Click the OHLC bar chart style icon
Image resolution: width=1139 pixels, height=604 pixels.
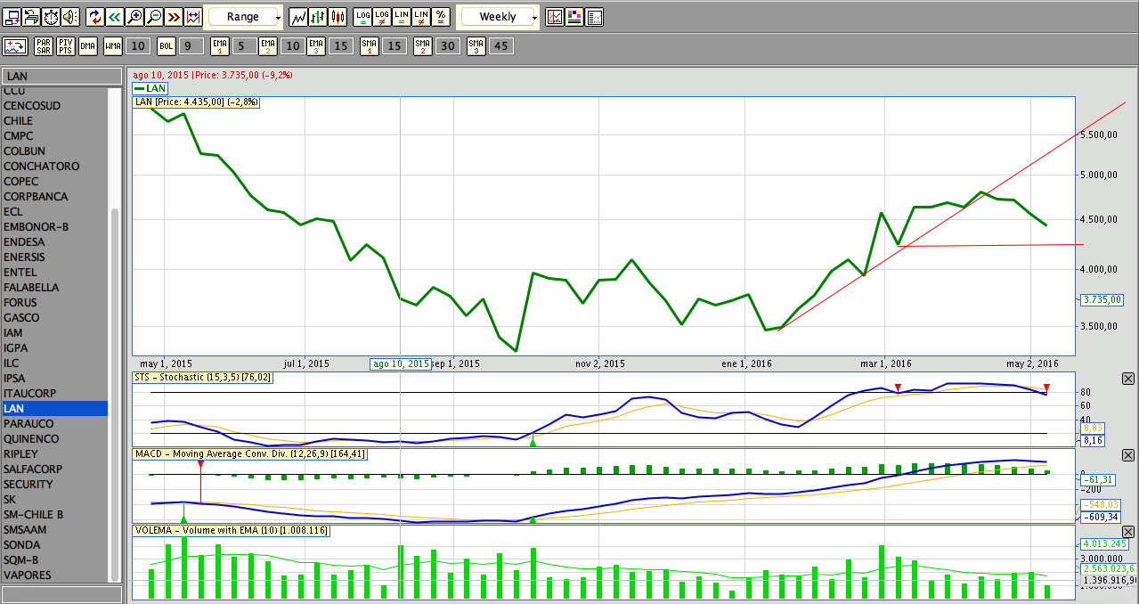point(319,17)
